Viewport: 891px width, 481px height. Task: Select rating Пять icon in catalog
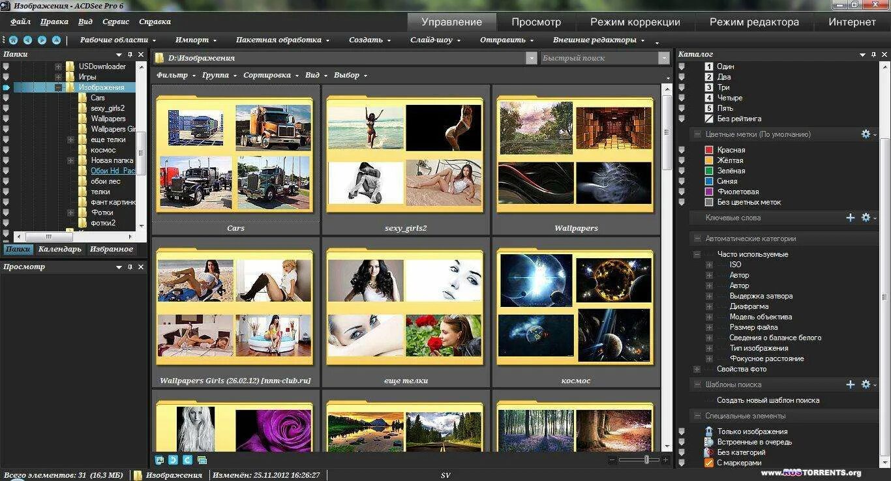pyautogui.click(x=709, y=108)
